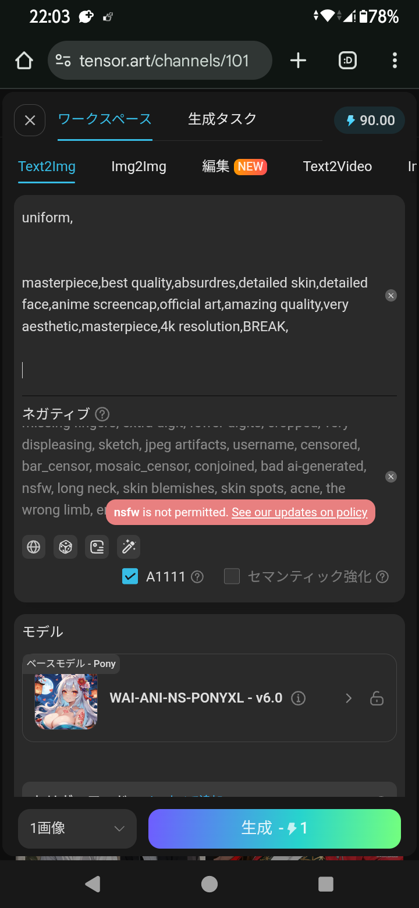Open the See our updates on policy link
The height and width of the screenshot is (908, 419).
(x=299, y=513)
